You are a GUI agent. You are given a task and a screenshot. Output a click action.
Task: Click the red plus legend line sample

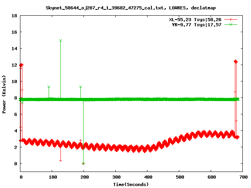tap(231, 20)
